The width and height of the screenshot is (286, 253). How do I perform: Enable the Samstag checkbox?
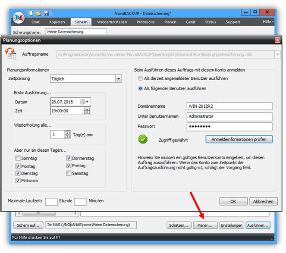tap(69, 173)
